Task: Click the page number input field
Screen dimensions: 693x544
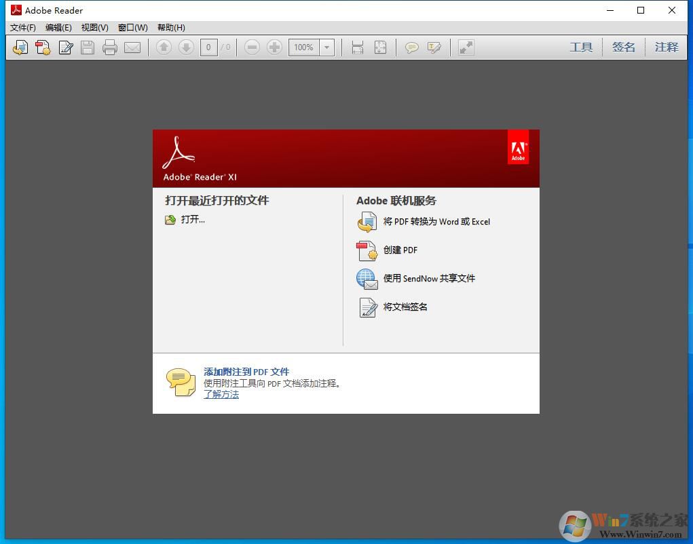Action: [209, 47]
